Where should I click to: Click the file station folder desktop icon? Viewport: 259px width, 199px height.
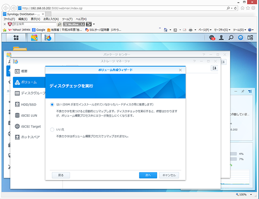[x=20, y=48]
